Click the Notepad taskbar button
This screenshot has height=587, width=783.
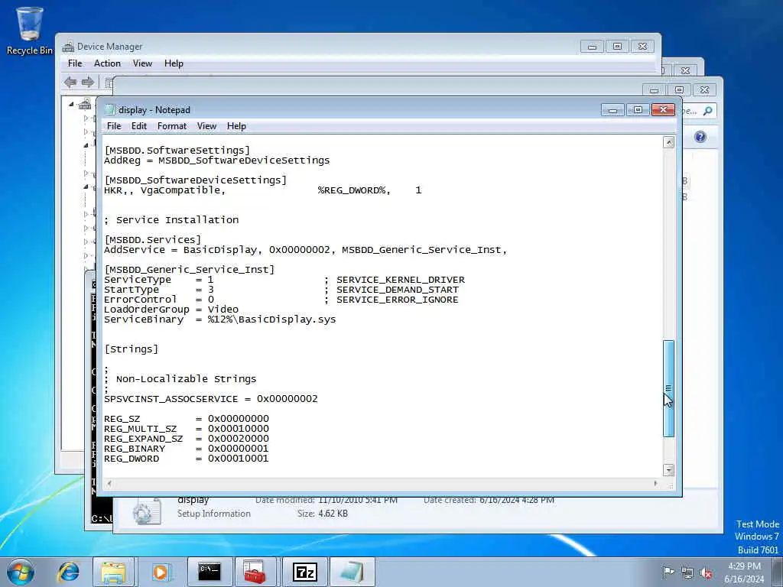(x=352, y=572)
